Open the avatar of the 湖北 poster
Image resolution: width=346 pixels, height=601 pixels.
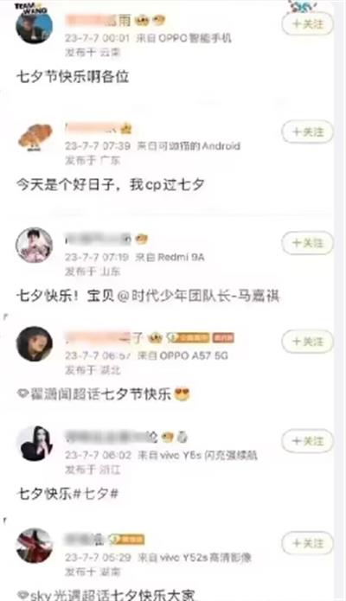(34, 343)
